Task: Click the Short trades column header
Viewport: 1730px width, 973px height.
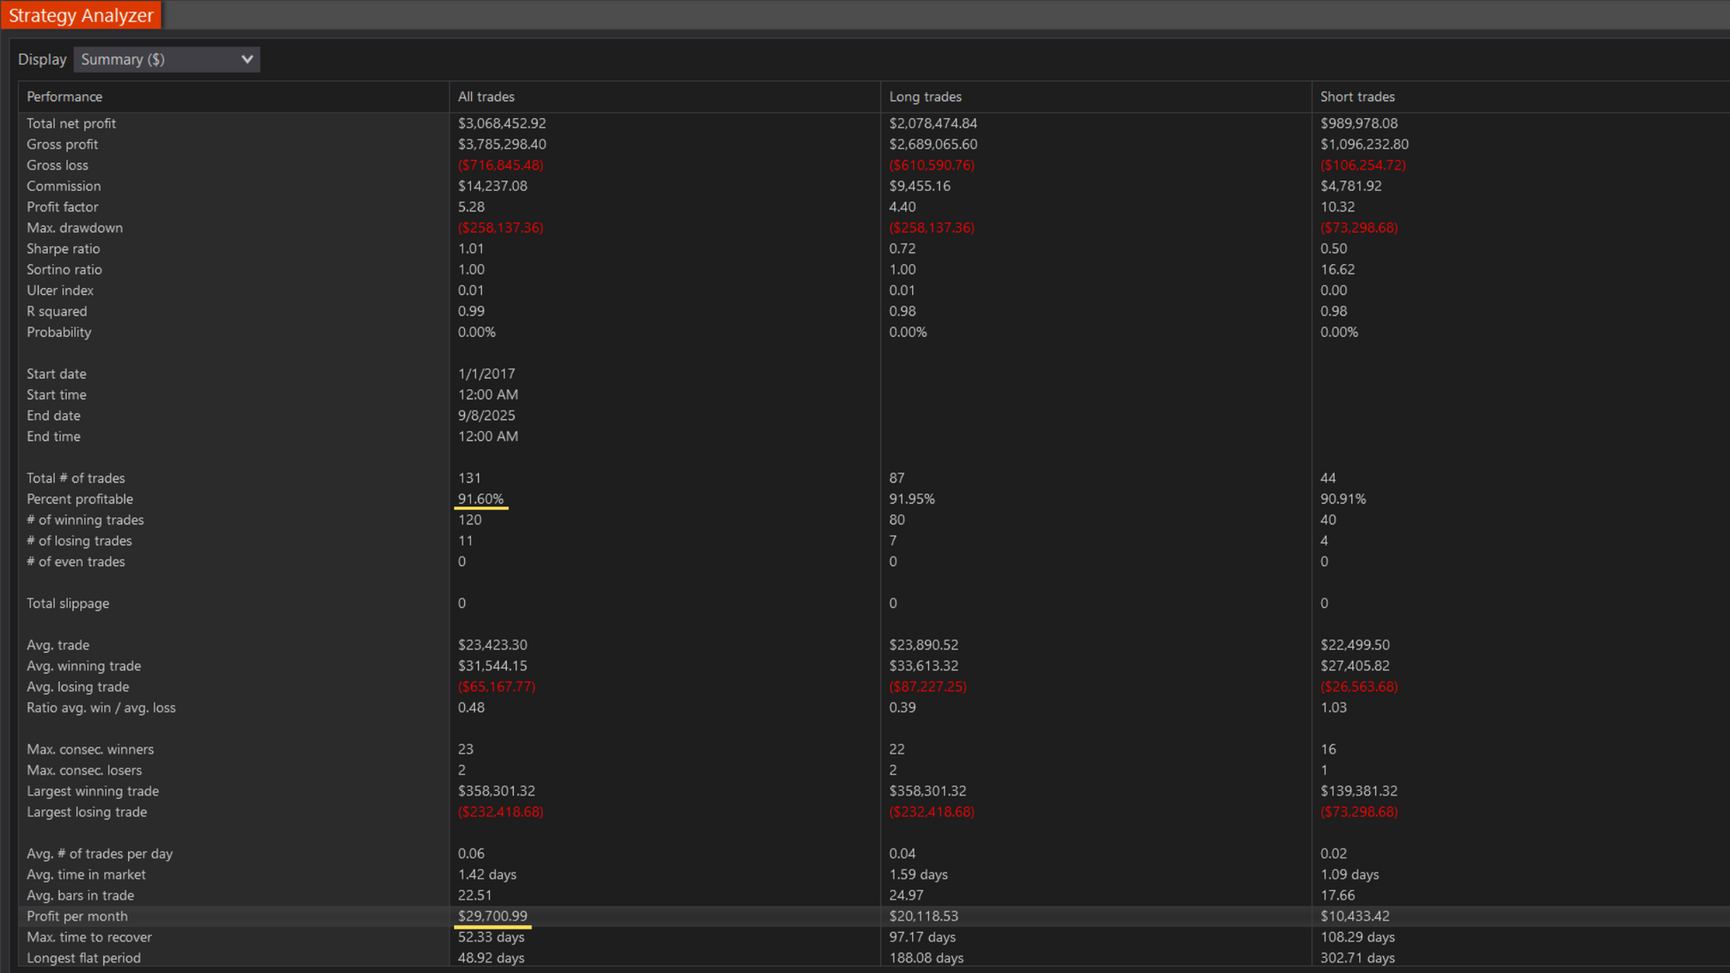Action: (1357, 97)
